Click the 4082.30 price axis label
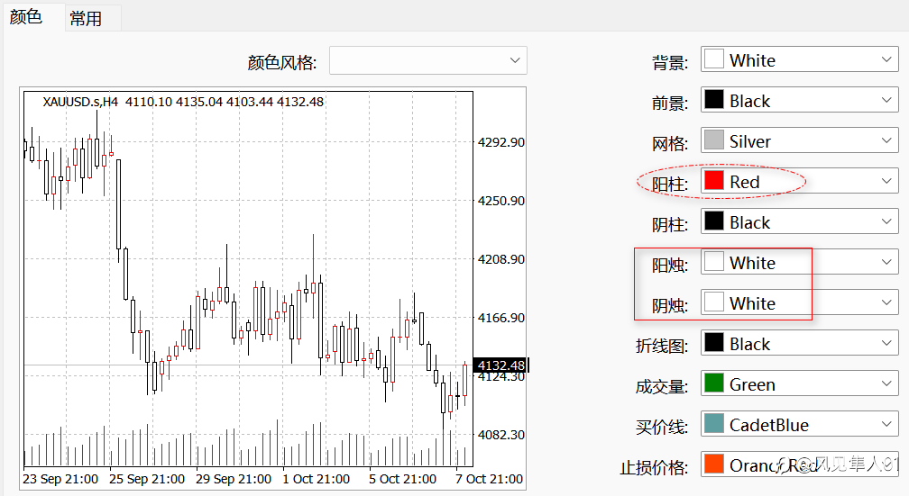This screenshot has height=496, width=909. (x=500, y=435)
